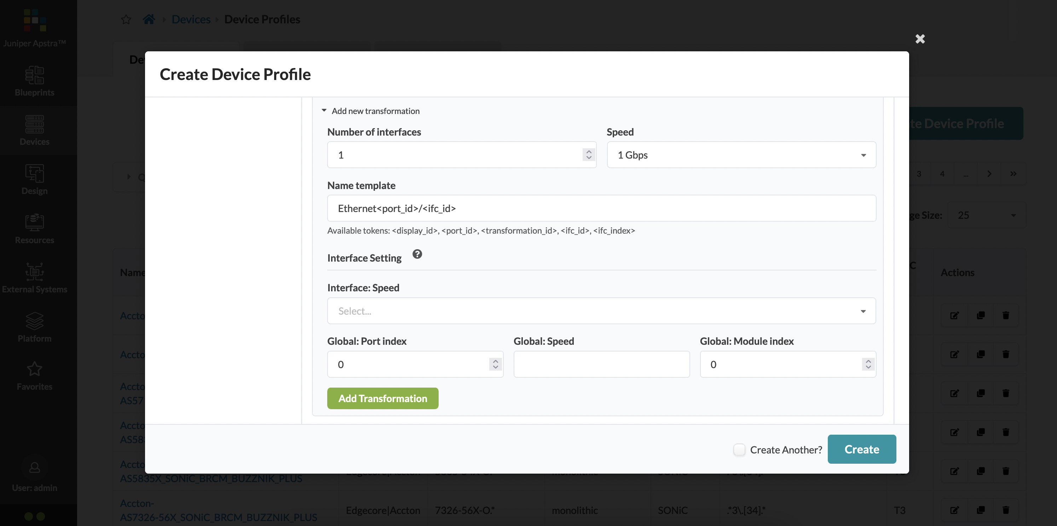The image size is (1057, 526).
Task: Open Interface Setting help icon
Action: 417,254
